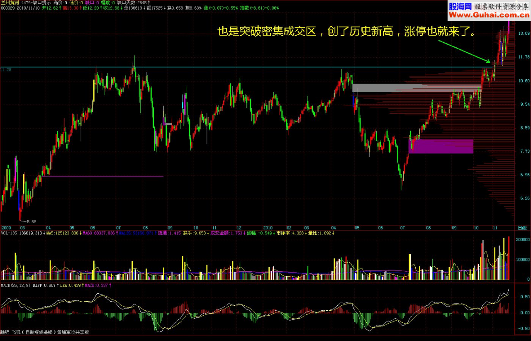Click the turnover amount 额17525

[x=155, y=8]
